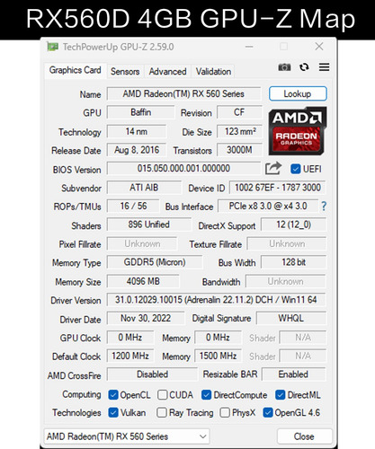Viewport: 375px width, 449px height.
Task: Click the Resizable BAR field Enabled
Action: click(294, 374)
